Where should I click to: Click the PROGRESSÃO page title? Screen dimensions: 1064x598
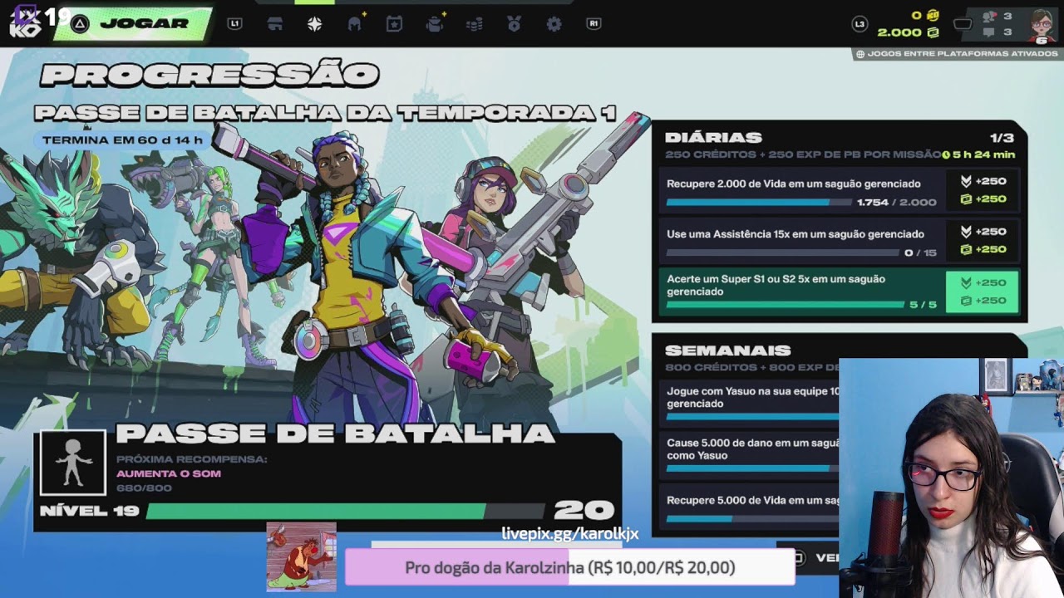[x=209, y=75]
